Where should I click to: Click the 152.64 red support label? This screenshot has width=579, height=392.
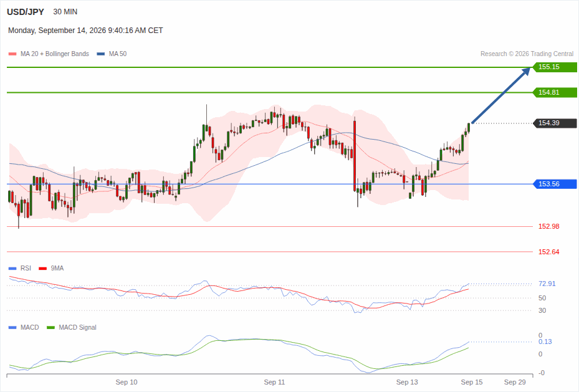pyautogui.click(x=548, y=252)
